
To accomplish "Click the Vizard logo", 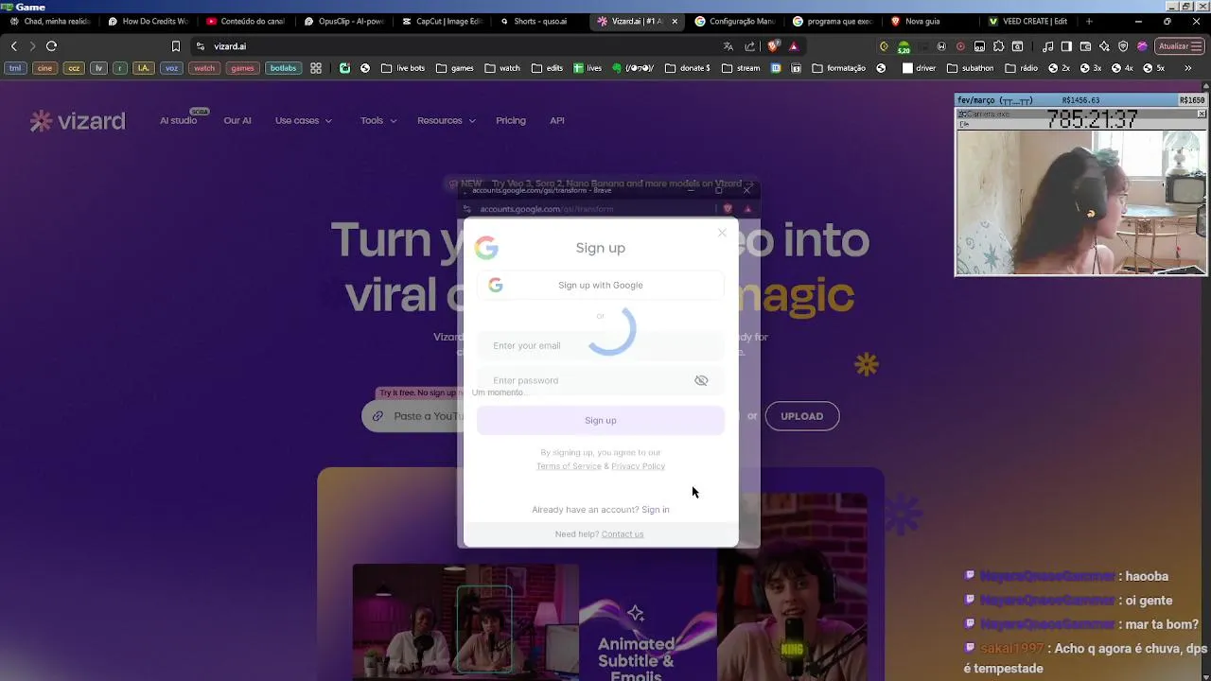I will pyautogui.click(x=78, y=120).
